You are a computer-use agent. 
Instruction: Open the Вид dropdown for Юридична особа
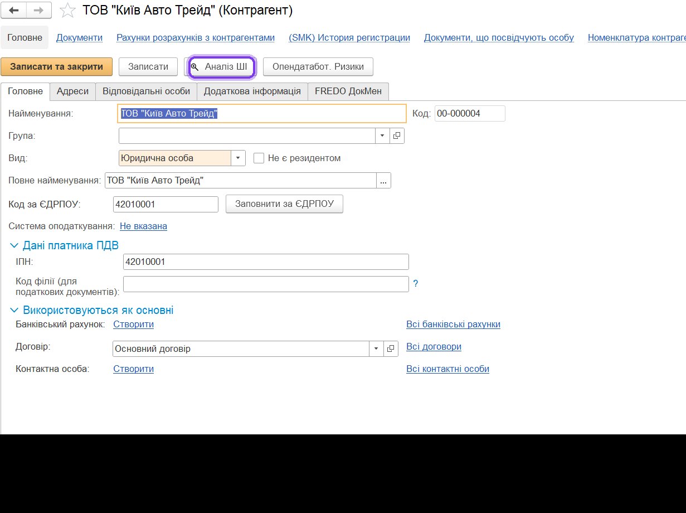(x=238, y=158)
